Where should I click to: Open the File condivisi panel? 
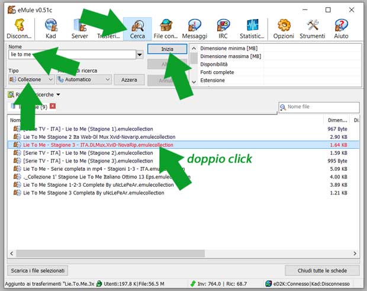point(166,28)
